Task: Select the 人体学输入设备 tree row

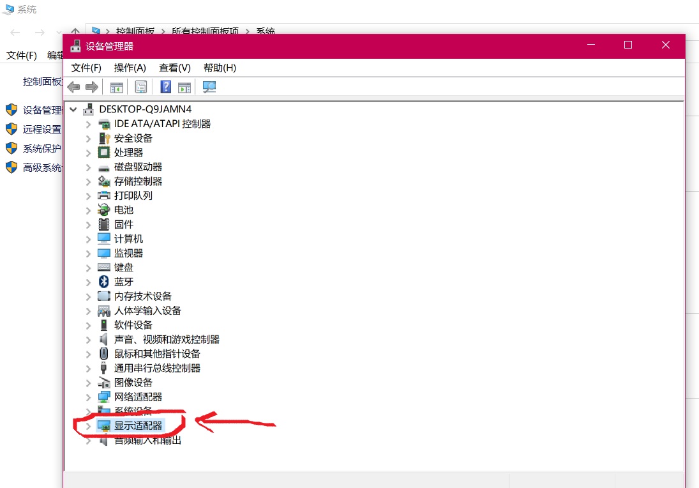Action: (x=147, y=310)
